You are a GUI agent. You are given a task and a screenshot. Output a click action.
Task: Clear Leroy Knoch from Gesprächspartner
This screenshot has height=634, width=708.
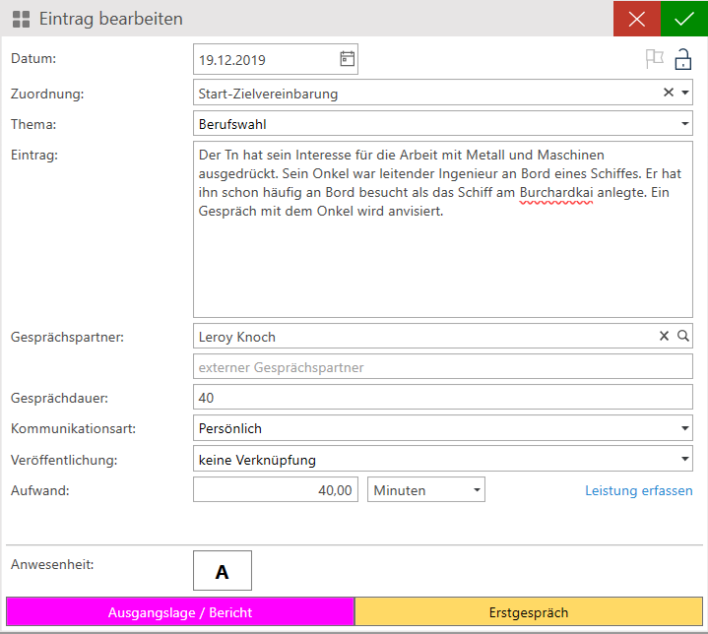664,337
